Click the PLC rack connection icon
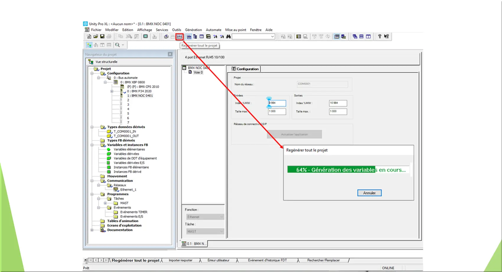 299,37
